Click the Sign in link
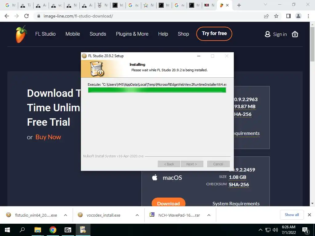Viewport: 315px width, 236px height. [280, 34]
